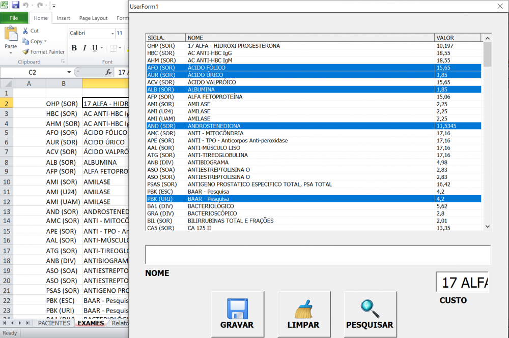Click the Cut scissors icon
Viewport: 509px width, 338px height.
[26, 31]
